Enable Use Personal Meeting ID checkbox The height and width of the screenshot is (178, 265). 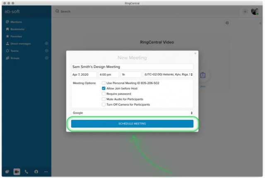pyautogui.click(x=104, y=83)
